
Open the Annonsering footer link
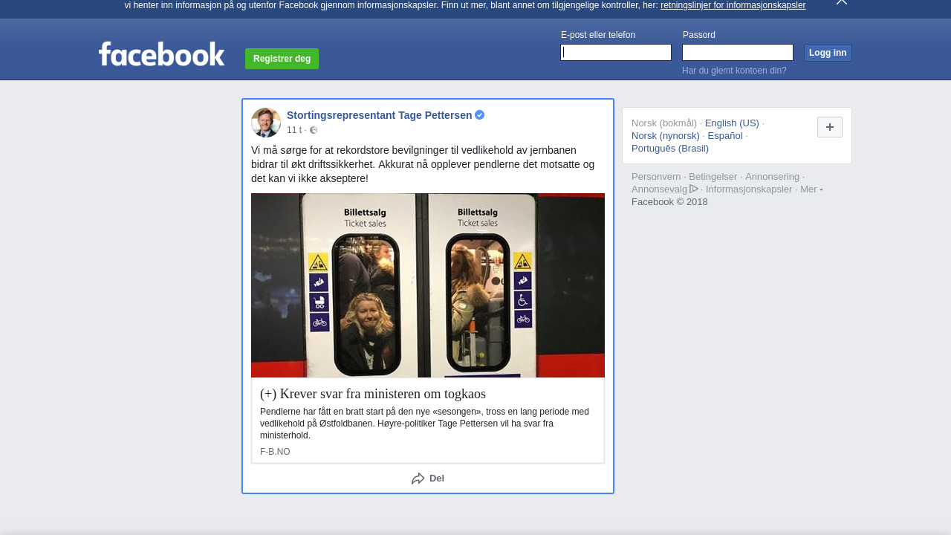click(773, 177)
